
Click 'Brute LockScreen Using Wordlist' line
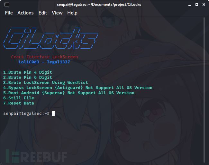click(46, 82)
